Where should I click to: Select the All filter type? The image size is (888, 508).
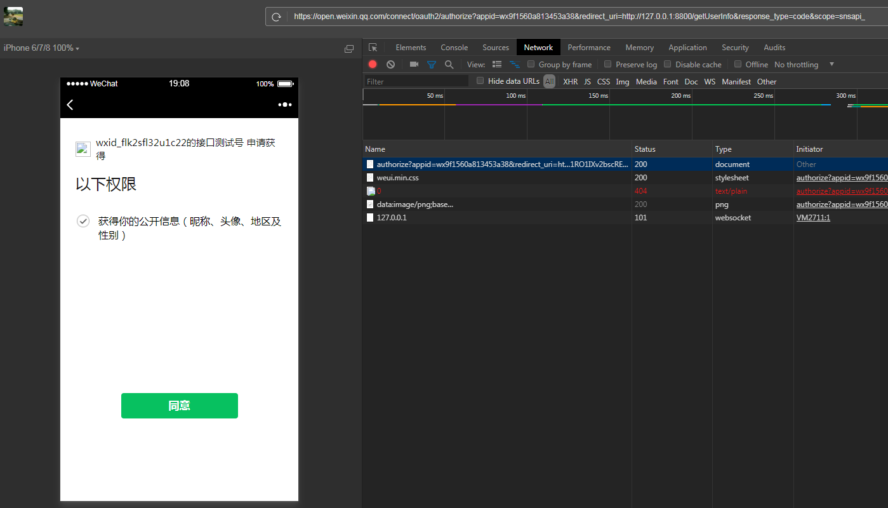coord(550,81)
